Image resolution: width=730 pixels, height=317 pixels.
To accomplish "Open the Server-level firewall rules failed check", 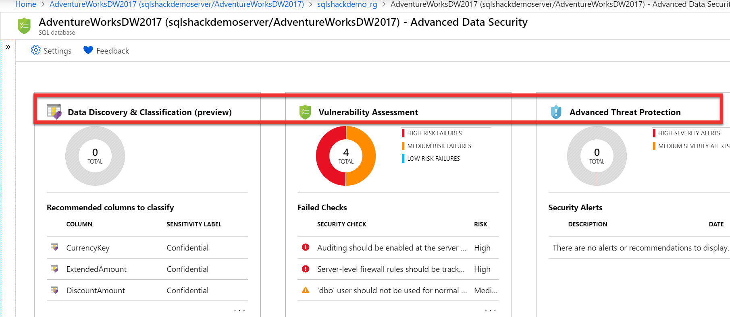I will 391,269.
